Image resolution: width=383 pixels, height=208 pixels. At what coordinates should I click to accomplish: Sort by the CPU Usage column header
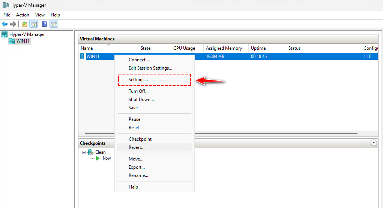click(187, 48)
